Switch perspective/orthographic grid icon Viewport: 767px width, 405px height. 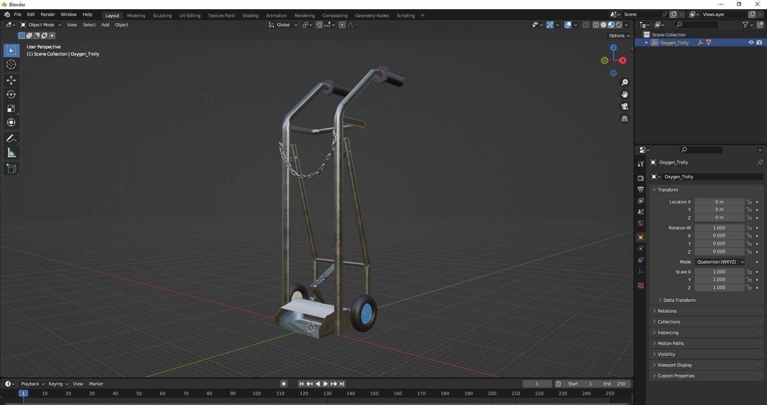625,119
